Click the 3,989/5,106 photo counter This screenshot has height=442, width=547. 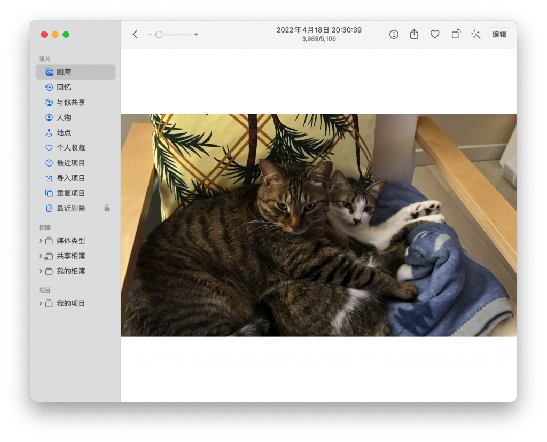(319, 38)
